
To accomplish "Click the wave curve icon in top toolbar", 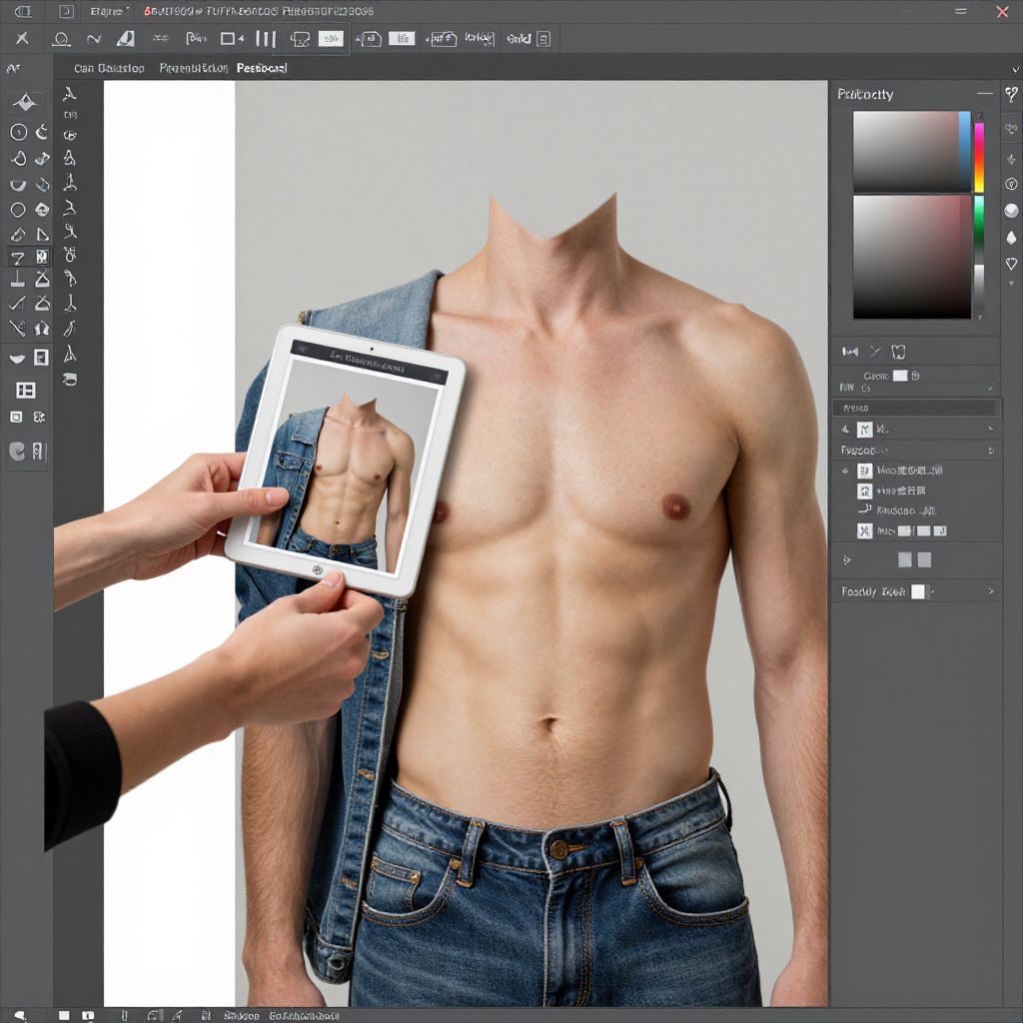I will tap(94, 39).
